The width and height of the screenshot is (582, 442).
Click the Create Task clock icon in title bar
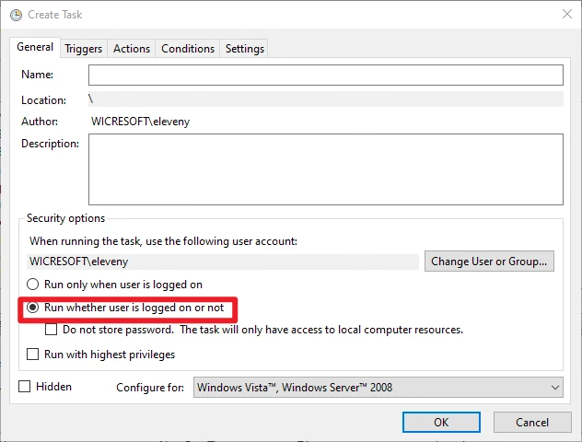pyautogui.click(x=16, y=15)
